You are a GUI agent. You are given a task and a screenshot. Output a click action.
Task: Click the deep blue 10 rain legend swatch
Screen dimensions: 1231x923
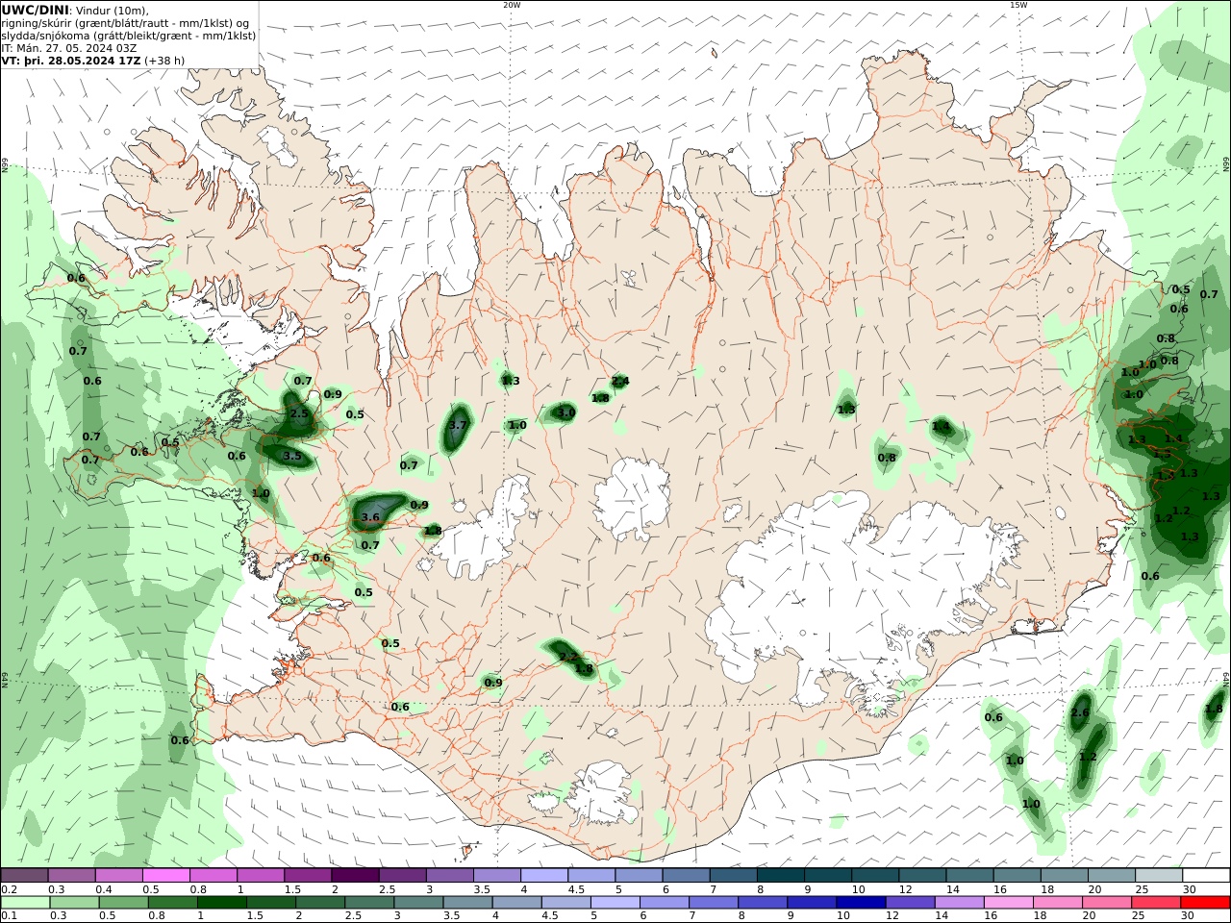point(861,903)
